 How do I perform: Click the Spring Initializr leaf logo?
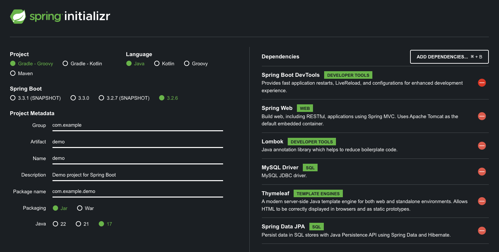pos(18,16)
